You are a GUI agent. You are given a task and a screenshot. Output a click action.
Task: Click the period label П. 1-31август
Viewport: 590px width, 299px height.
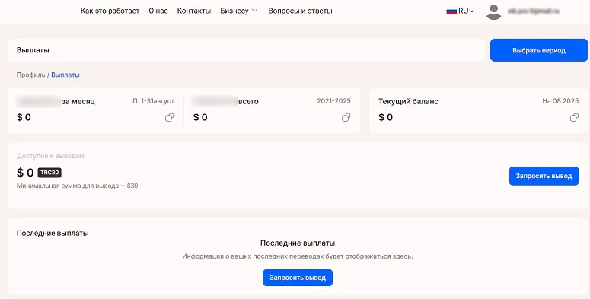(x=154, y=101)
